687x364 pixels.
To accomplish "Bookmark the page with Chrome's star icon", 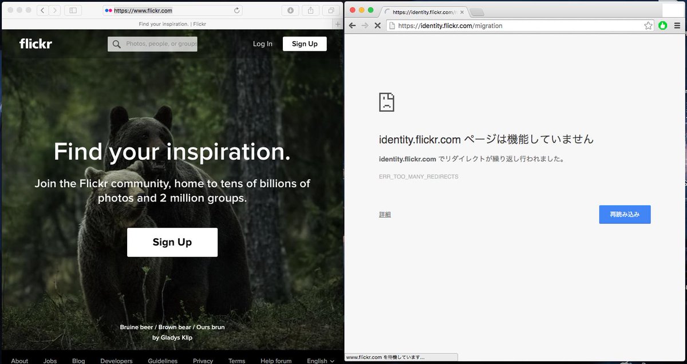I will pyautogui.click(x=648, y=26).
